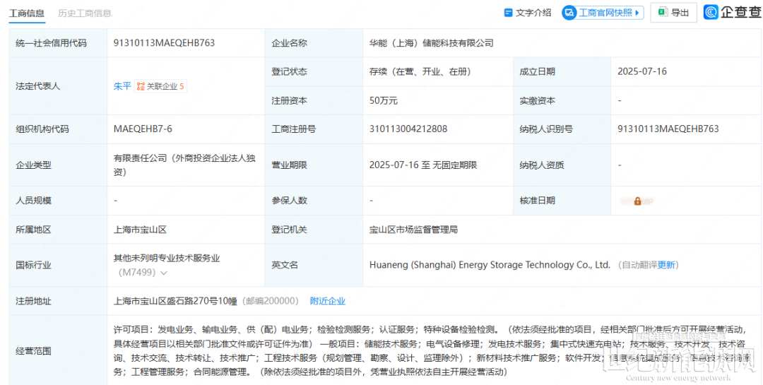763x385 pixels.
Task: Select postal code (邮编200000) text
Action: 270,301
